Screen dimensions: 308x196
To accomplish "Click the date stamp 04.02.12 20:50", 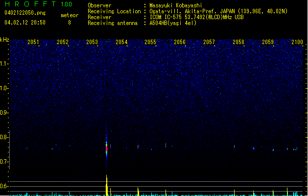I will 25,23.
